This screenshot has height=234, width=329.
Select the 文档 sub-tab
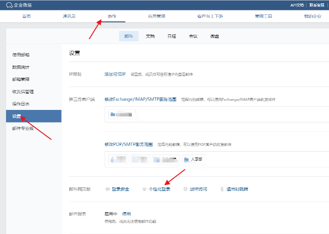(150, 36)
